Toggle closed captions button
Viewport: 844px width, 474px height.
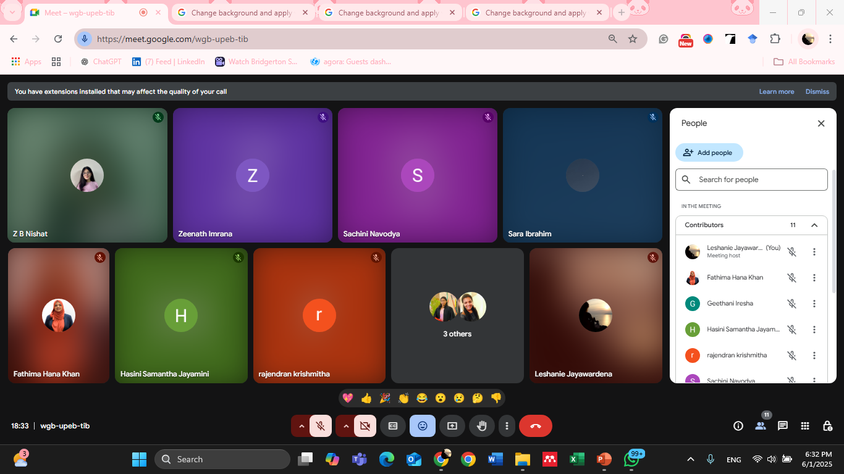pos(393,426)
